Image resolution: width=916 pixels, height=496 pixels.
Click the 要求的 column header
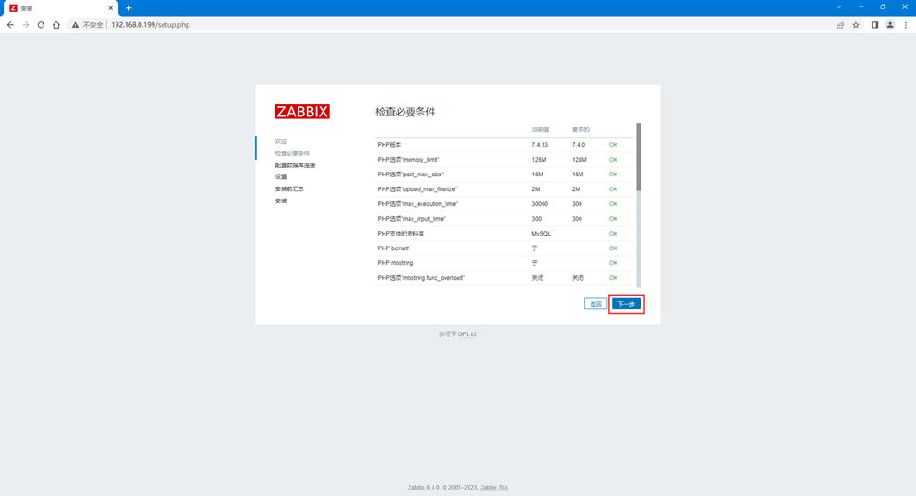(580, 129)
